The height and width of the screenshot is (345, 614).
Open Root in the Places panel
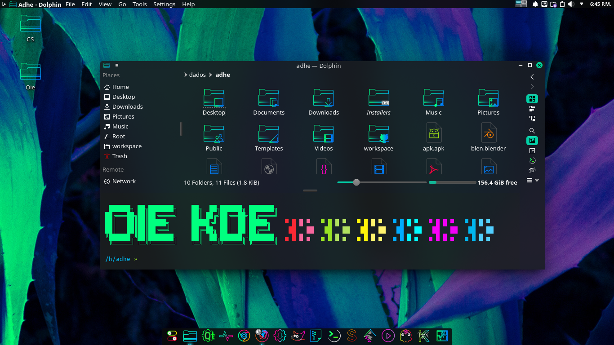tap(119, 137)
